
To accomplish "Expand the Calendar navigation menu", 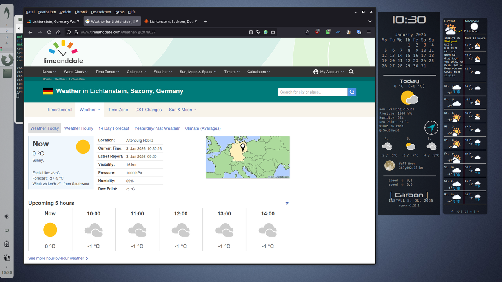I will [x=136, y=72].
